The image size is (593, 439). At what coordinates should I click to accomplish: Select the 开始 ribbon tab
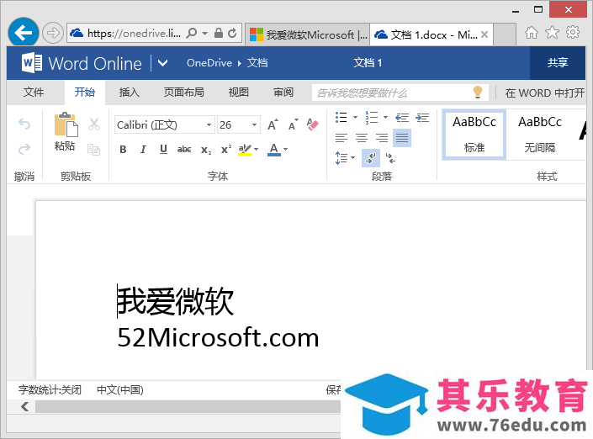point(85,93)
